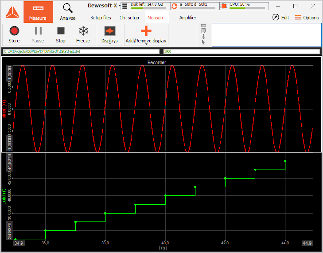Open the Ch. setup tab
The height and width of the screenshot is (253, 323).
pos(129,18)
